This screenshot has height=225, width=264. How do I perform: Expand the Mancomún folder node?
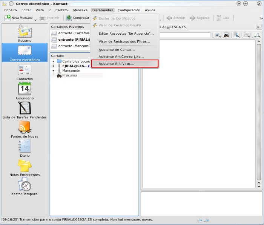pyautogui.click(x=53, y=70)
